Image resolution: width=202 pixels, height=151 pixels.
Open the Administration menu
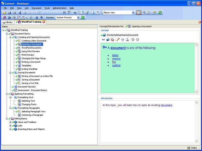point(60,8)
